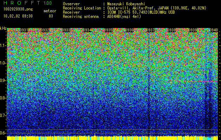Click the 1.1 kHz axis label
Viewport: 221px width, 140px height.
point(3,45)
